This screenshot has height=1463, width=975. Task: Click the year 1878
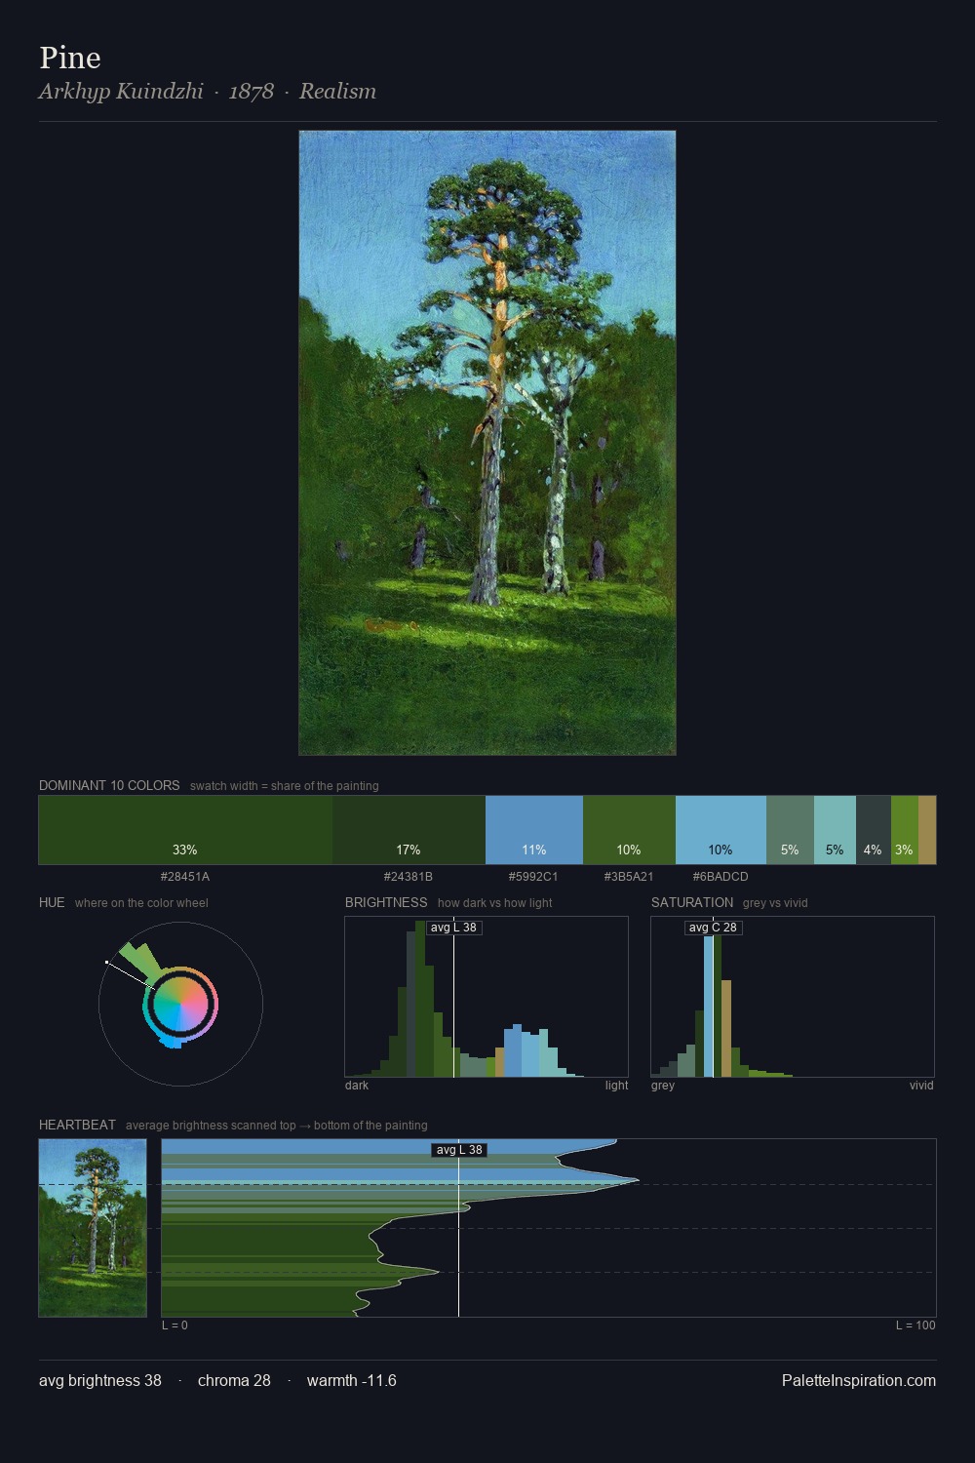click(x=252, y=92)
